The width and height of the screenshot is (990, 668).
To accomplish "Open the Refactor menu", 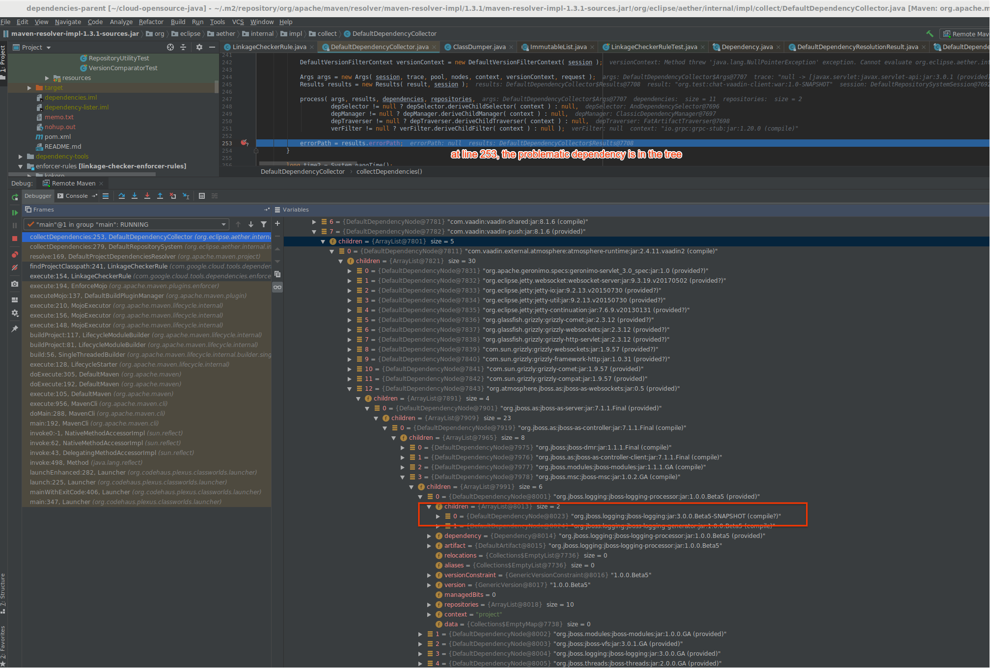I will click(151, 22).
